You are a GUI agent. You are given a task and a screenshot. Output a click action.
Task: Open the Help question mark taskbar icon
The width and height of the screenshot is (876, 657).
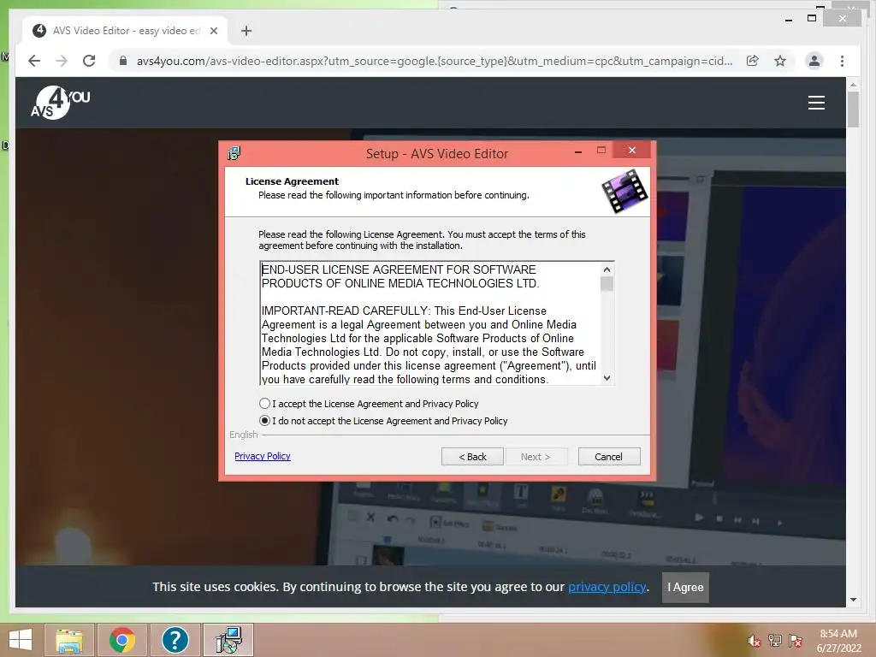click(175, 640)
